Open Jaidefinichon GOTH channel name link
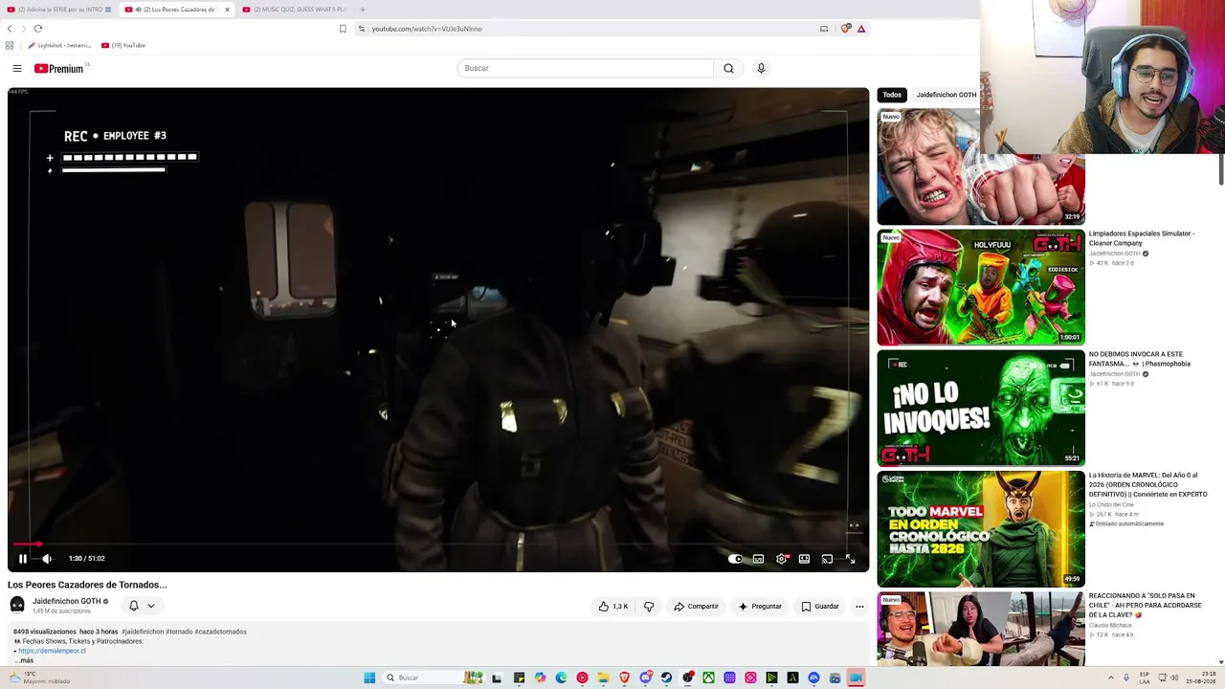1225x689 pixels. (67, 601)
